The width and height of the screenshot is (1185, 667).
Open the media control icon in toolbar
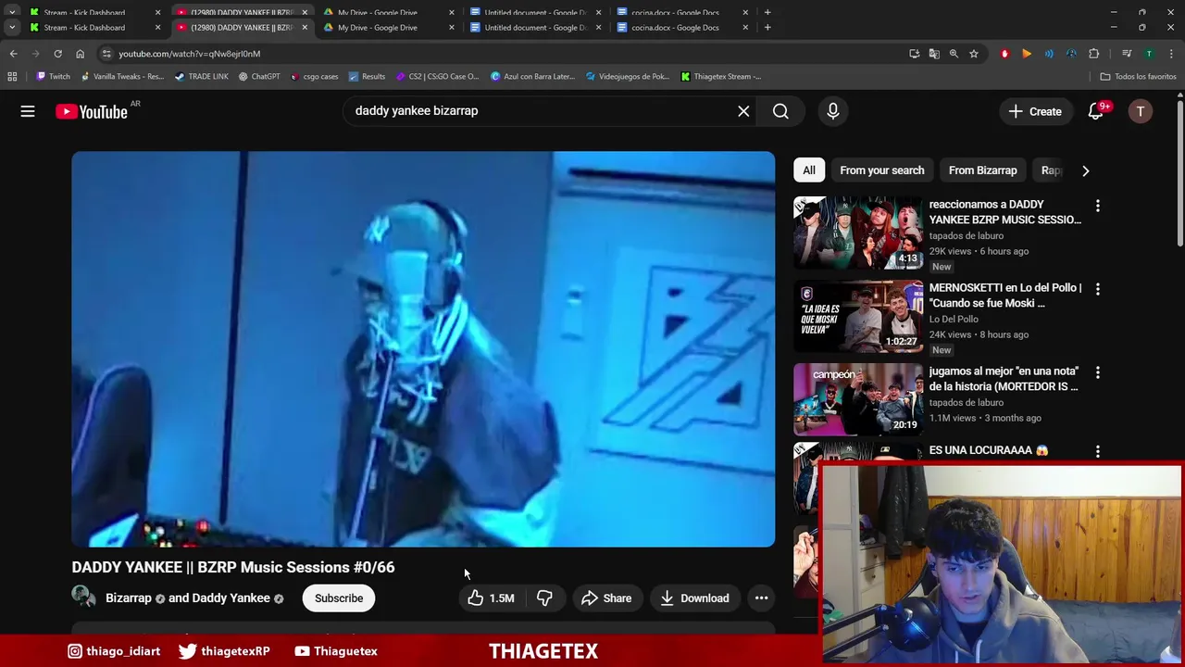tap(1127, 54)
